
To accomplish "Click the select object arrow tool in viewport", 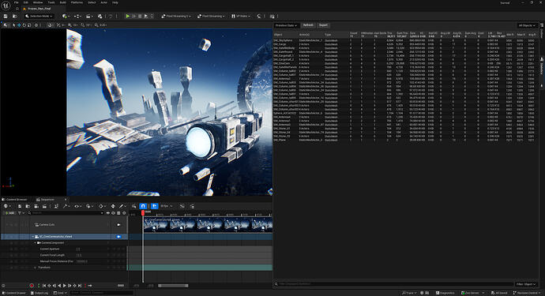I will pyautogui.click(x=13, y=25).
